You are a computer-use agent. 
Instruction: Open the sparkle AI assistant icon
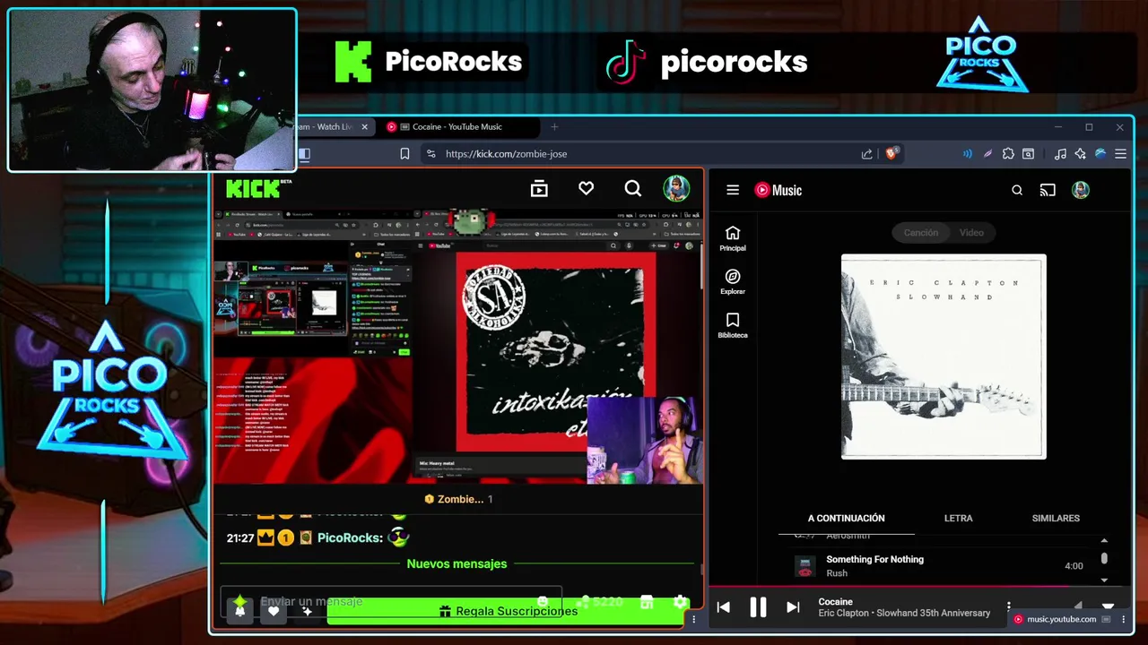point(1080,154)
